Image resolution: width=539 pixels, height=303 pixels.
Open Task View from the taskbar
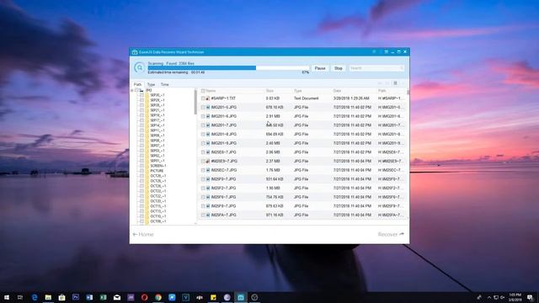[20, 297]
